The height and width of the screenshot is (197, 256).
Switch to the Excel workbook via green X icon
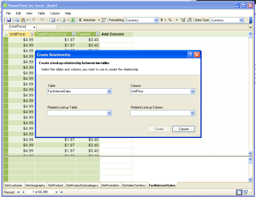point(73,20)
